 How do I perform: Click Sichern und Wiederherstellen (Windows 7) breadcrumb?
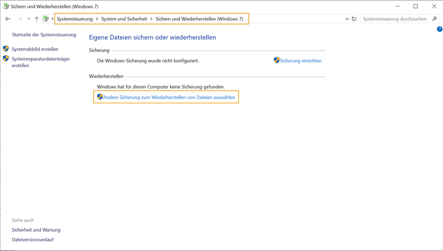(x=199, y=19)
